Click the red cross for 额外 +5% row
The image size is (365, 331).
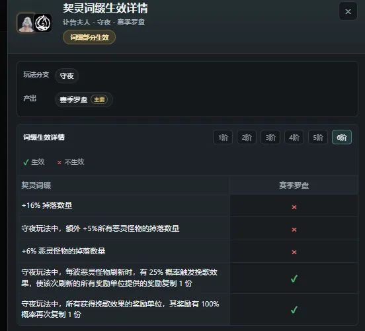point(294,230)
